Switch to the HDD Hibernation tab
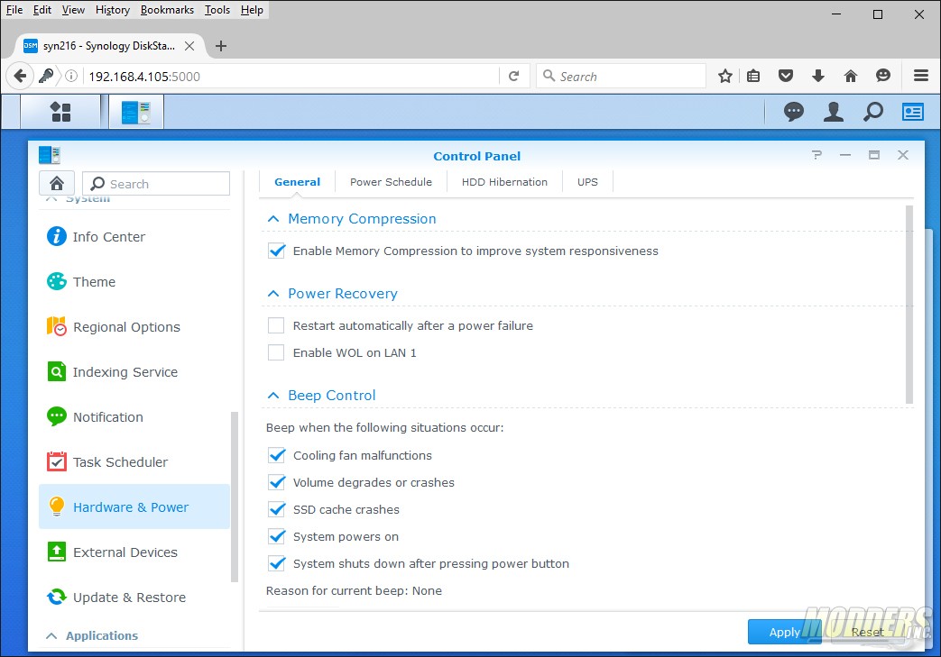This screenshot has height=657, width=941. [504, 182]
